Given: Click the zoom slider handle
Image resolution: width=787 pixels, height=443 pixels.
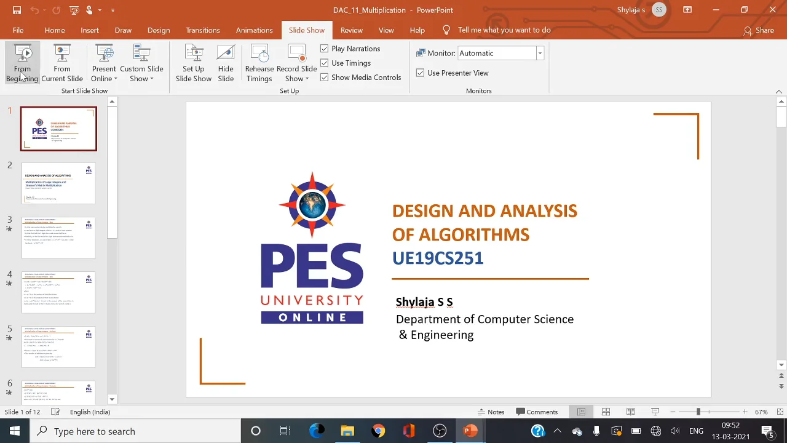Looking at the screenshot, I should [698, 412].
